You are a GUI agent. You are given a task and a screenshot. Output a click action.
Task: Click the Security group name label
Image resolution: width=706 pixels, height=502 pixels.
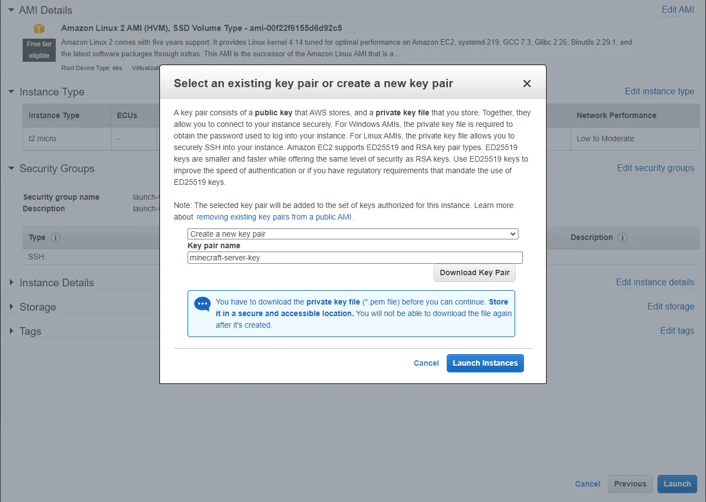tap(61, 197)
